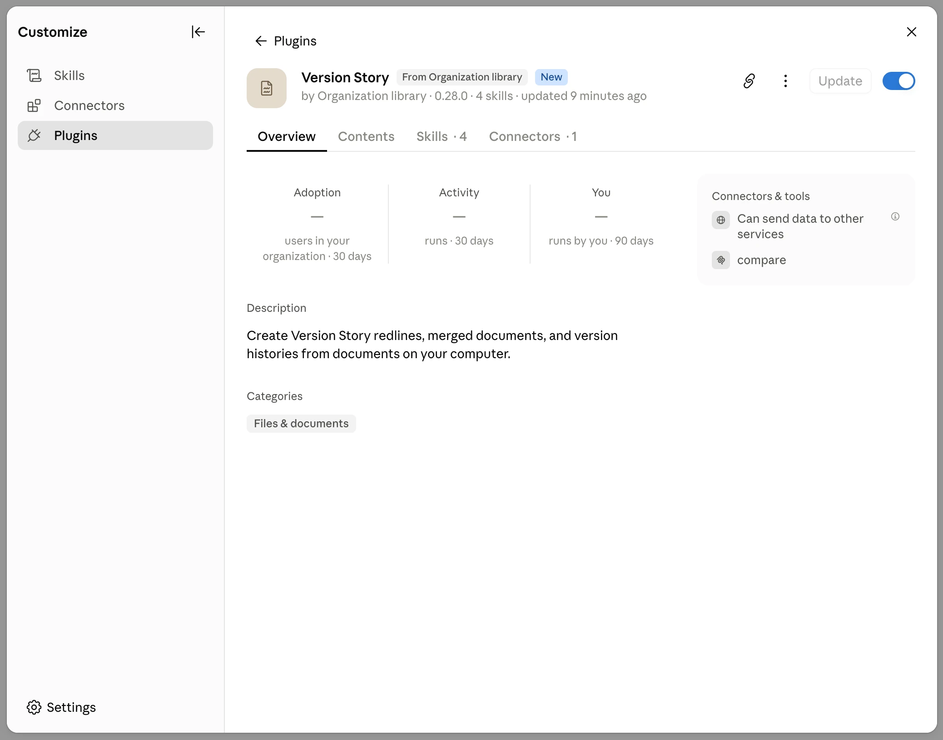This screenshot has width=943, height=740.
Task: Click the compare connector icon
Action: coord(721,260)
